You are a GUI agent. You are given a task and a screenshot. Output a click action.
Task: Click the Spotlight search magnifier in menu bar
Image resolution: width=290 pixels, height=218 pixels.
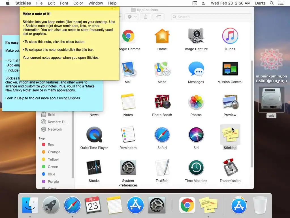[x=272, y=3]
